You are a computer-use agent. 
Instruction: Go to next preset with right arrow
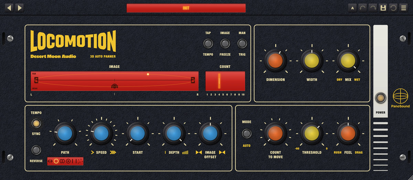(x=20, y=7)
